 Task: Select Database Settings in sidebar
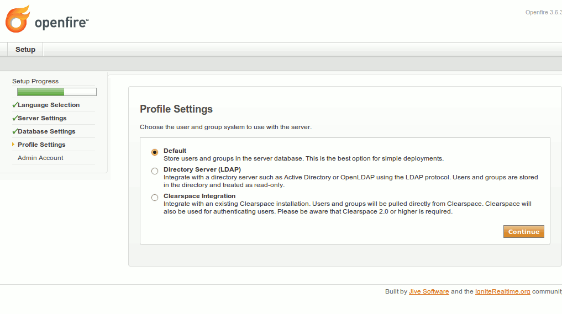(46, 131)
